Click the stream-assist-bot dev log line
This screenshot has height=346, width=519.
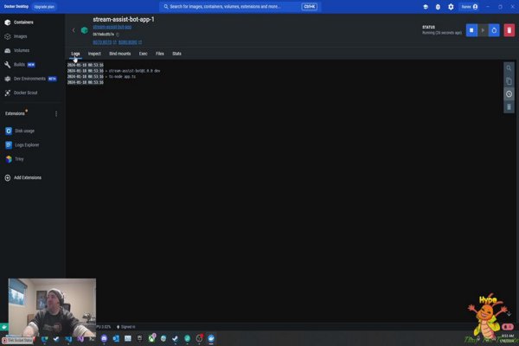tap(134, 71)
